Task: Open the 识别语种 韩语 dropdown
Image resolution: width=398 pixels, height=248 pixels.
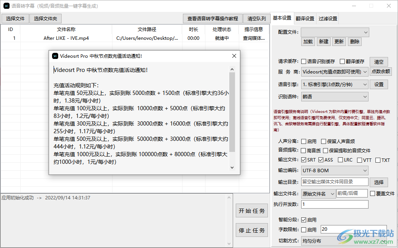Action: [334, 97]
